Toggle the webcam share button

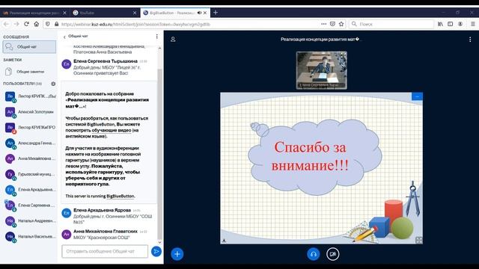click(x=332, y=254)
